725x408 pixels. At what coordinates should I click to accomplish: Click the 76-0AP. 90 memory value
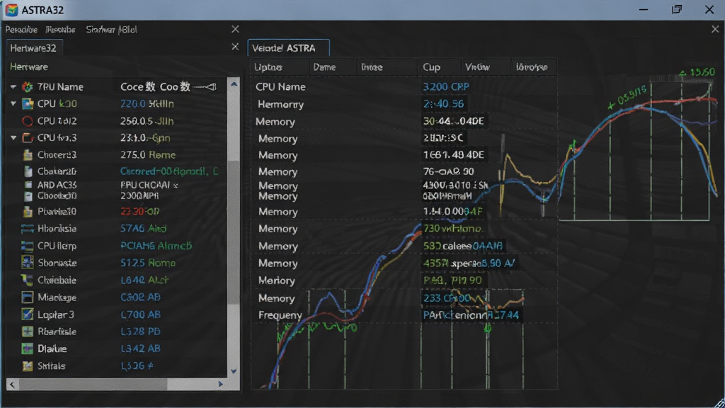point(448,171)
